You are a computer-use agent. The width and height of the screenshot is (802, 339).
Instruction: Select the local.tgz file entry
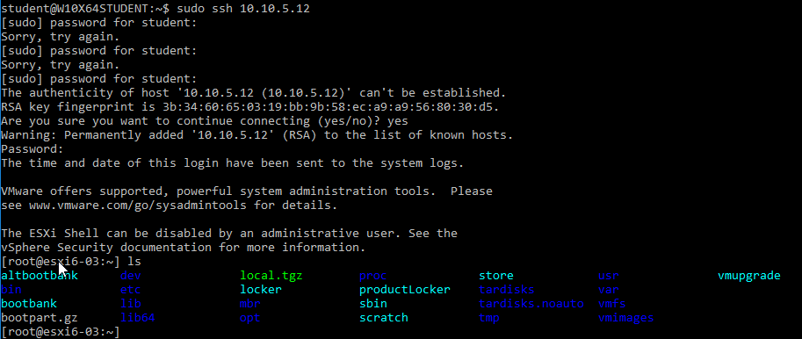click(271, 276)
